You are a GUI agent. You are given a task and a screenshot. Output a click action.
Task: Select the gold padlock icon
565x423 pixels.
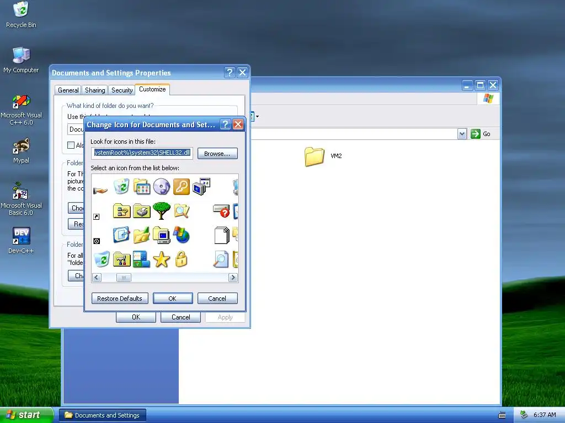click(x=181, y=259)
